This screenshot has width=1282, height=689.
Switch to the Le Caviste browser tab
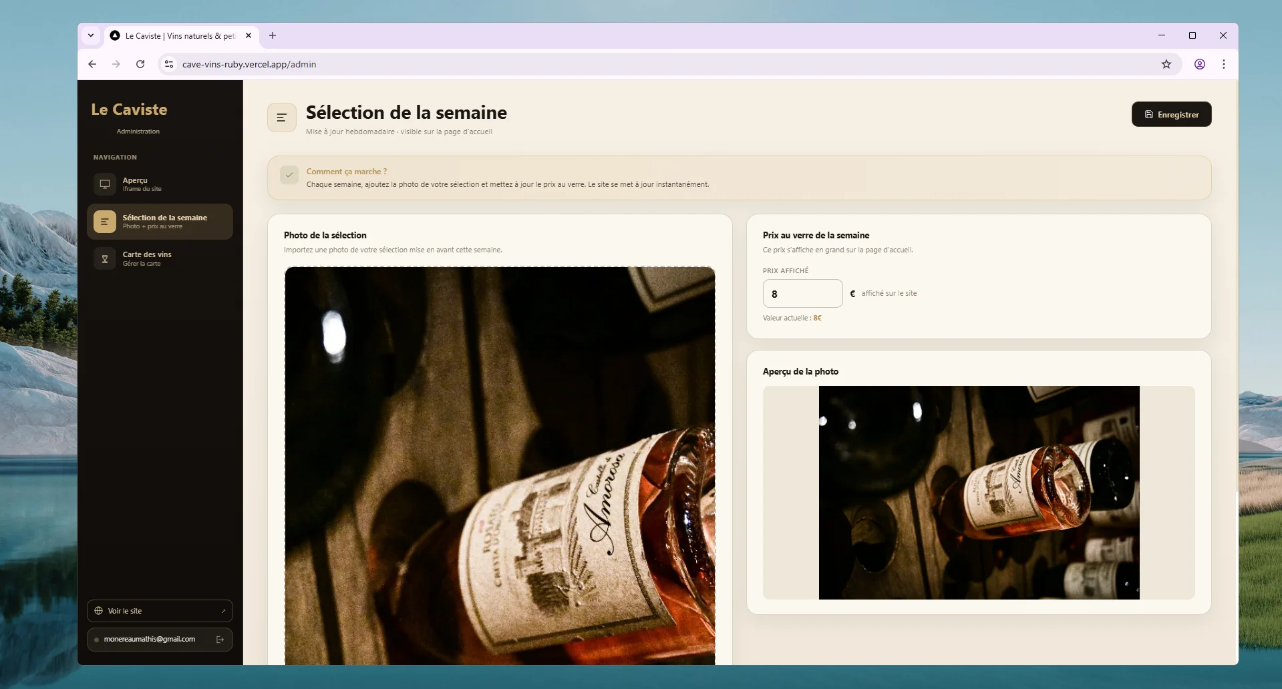[175, 35]
